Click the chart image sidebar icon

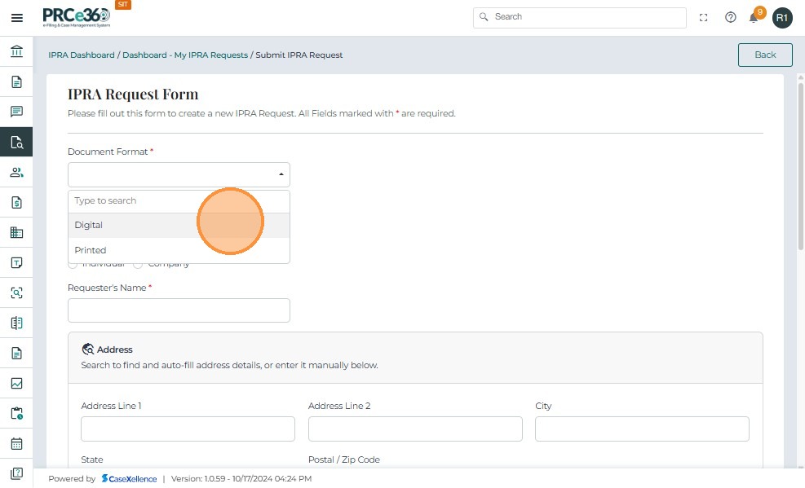tap(16, 384)
